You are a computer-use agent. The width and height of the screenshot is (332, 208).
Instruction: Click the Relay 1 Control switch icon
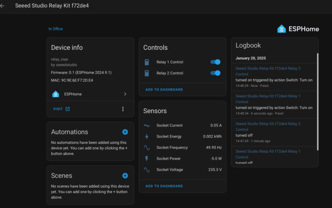(x=147, y=62)
